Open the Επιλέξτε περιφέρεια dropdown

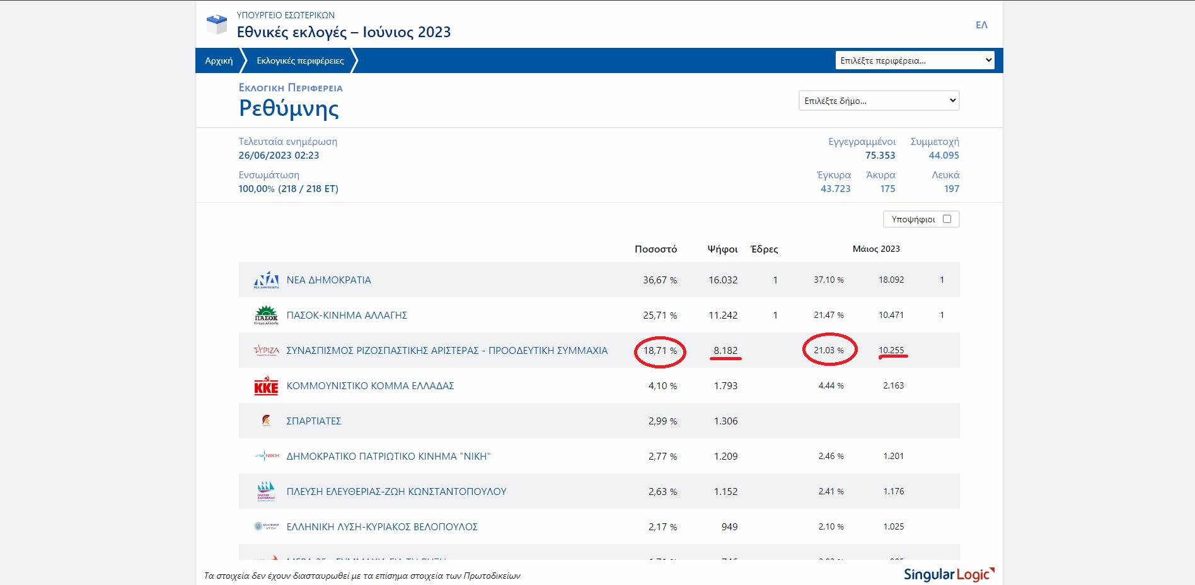(x=915, y=60)
